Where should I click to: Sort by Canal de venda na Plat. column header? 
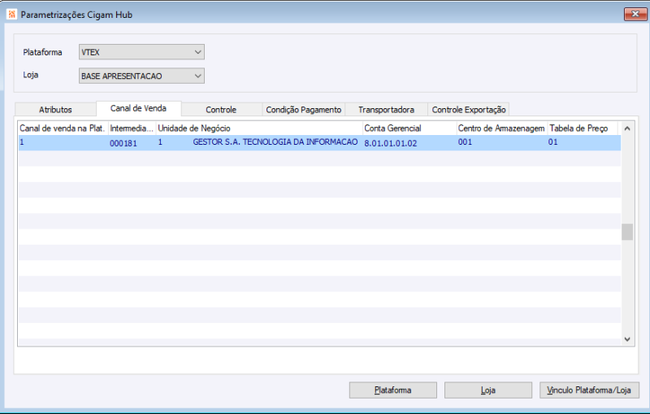point(63,129)
